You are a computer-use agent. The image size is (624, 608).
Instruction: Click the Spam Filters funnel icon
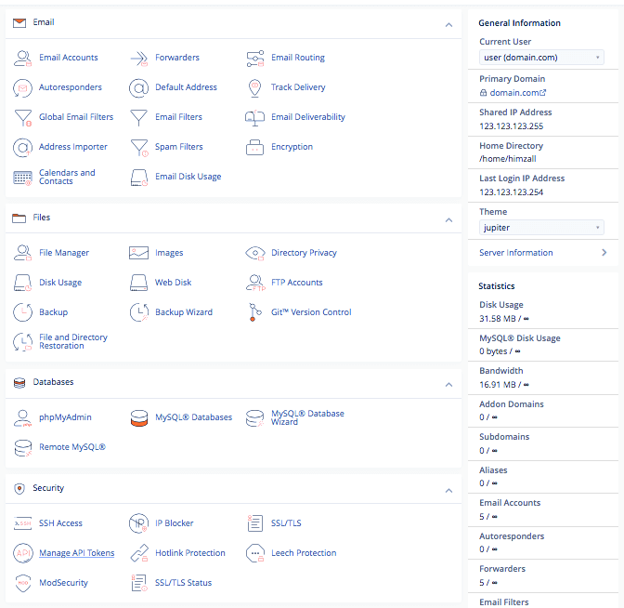pos(139,147)
